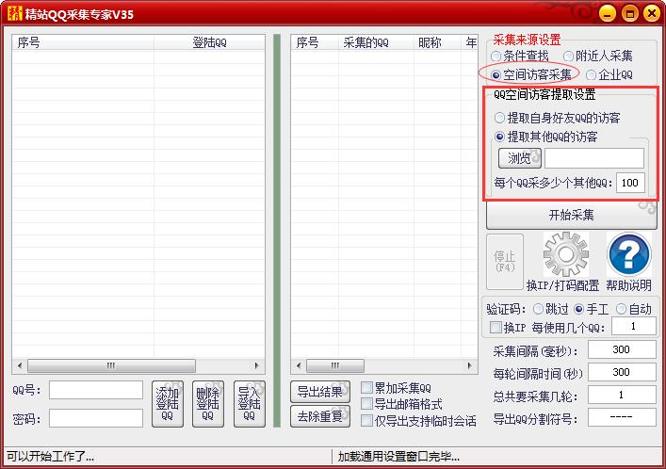Click the results list scroll-left arrow
The width and height of the screenshot is (666, 469).
(x=299, y=365)
